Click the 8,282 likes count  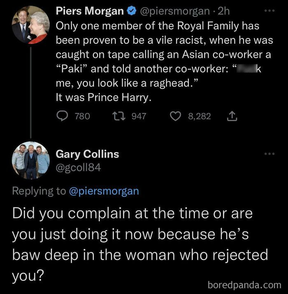click(200, 116)
